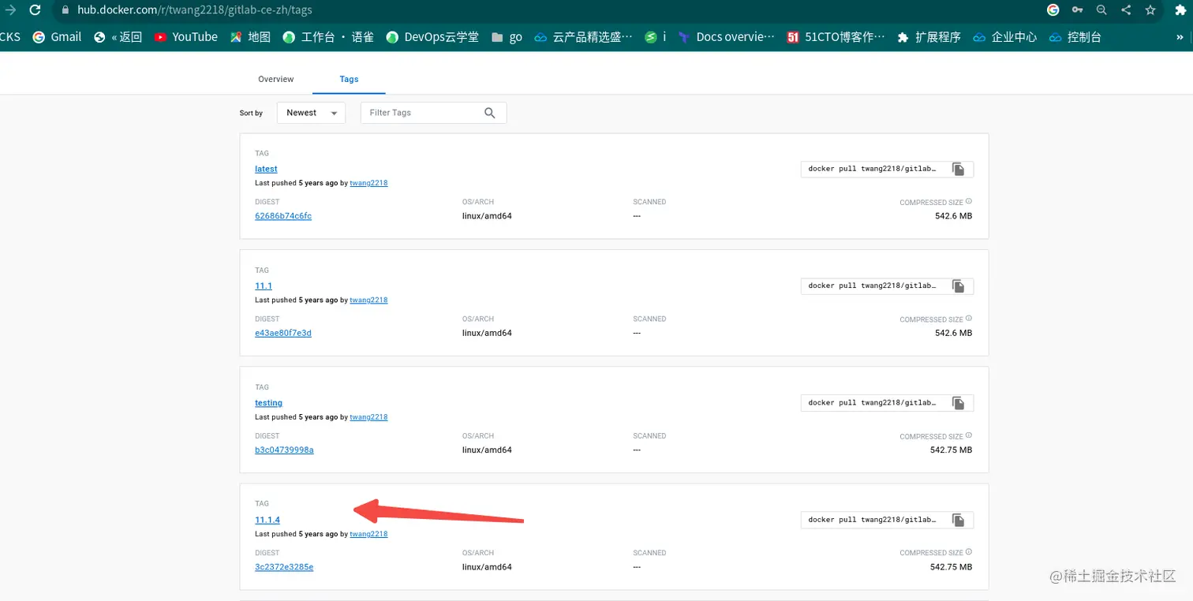The height and width of the screenshot is (601, 1193).
Task: Click 542.75 MB size in testing card
Action: (951, 450)
